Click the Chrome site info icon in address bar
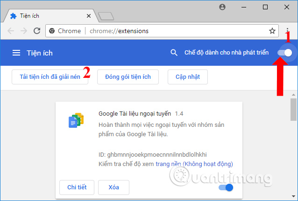The image size is (298, 201). tap(52, 31)
